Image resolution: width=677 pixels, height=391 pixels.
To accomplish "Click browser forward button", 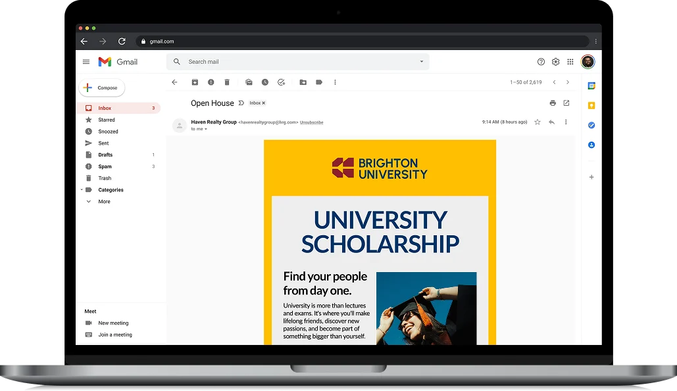I will point(103,41).
